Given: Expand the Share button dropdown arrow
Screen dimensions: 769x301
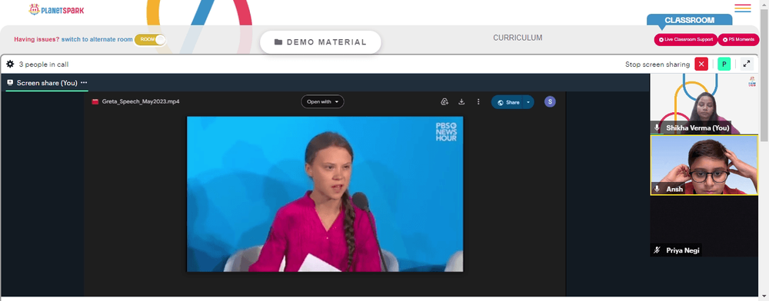Looking at the screenshot, I should tap(528, 102).
